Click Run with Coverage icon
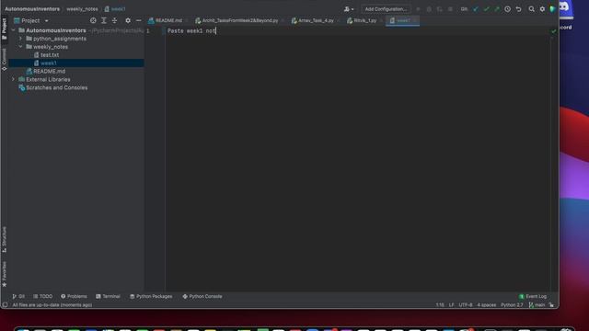Image resolution: width=589 pixels, height=331 pixels. coord(439,9)
